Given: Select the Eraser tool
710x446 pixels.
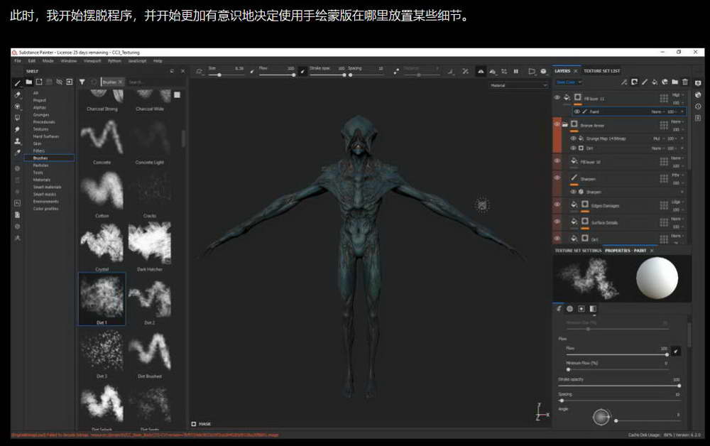Looking at the screenshot, I should (17, 94).
